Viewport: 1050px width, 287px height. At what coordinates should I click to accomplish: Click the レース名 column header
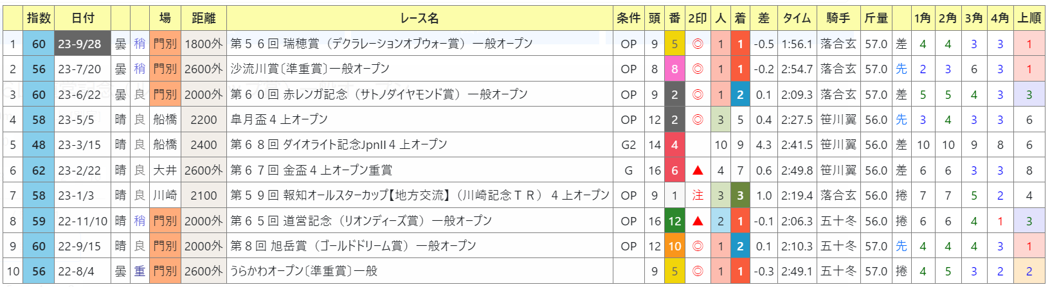pyautogui.click(x=419, y=18)
